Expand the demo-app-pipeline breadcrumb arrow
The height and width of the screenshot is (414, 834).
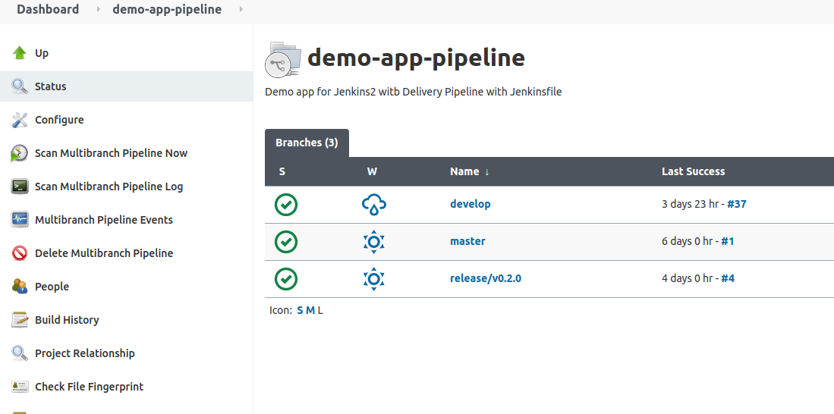(241, 10)
